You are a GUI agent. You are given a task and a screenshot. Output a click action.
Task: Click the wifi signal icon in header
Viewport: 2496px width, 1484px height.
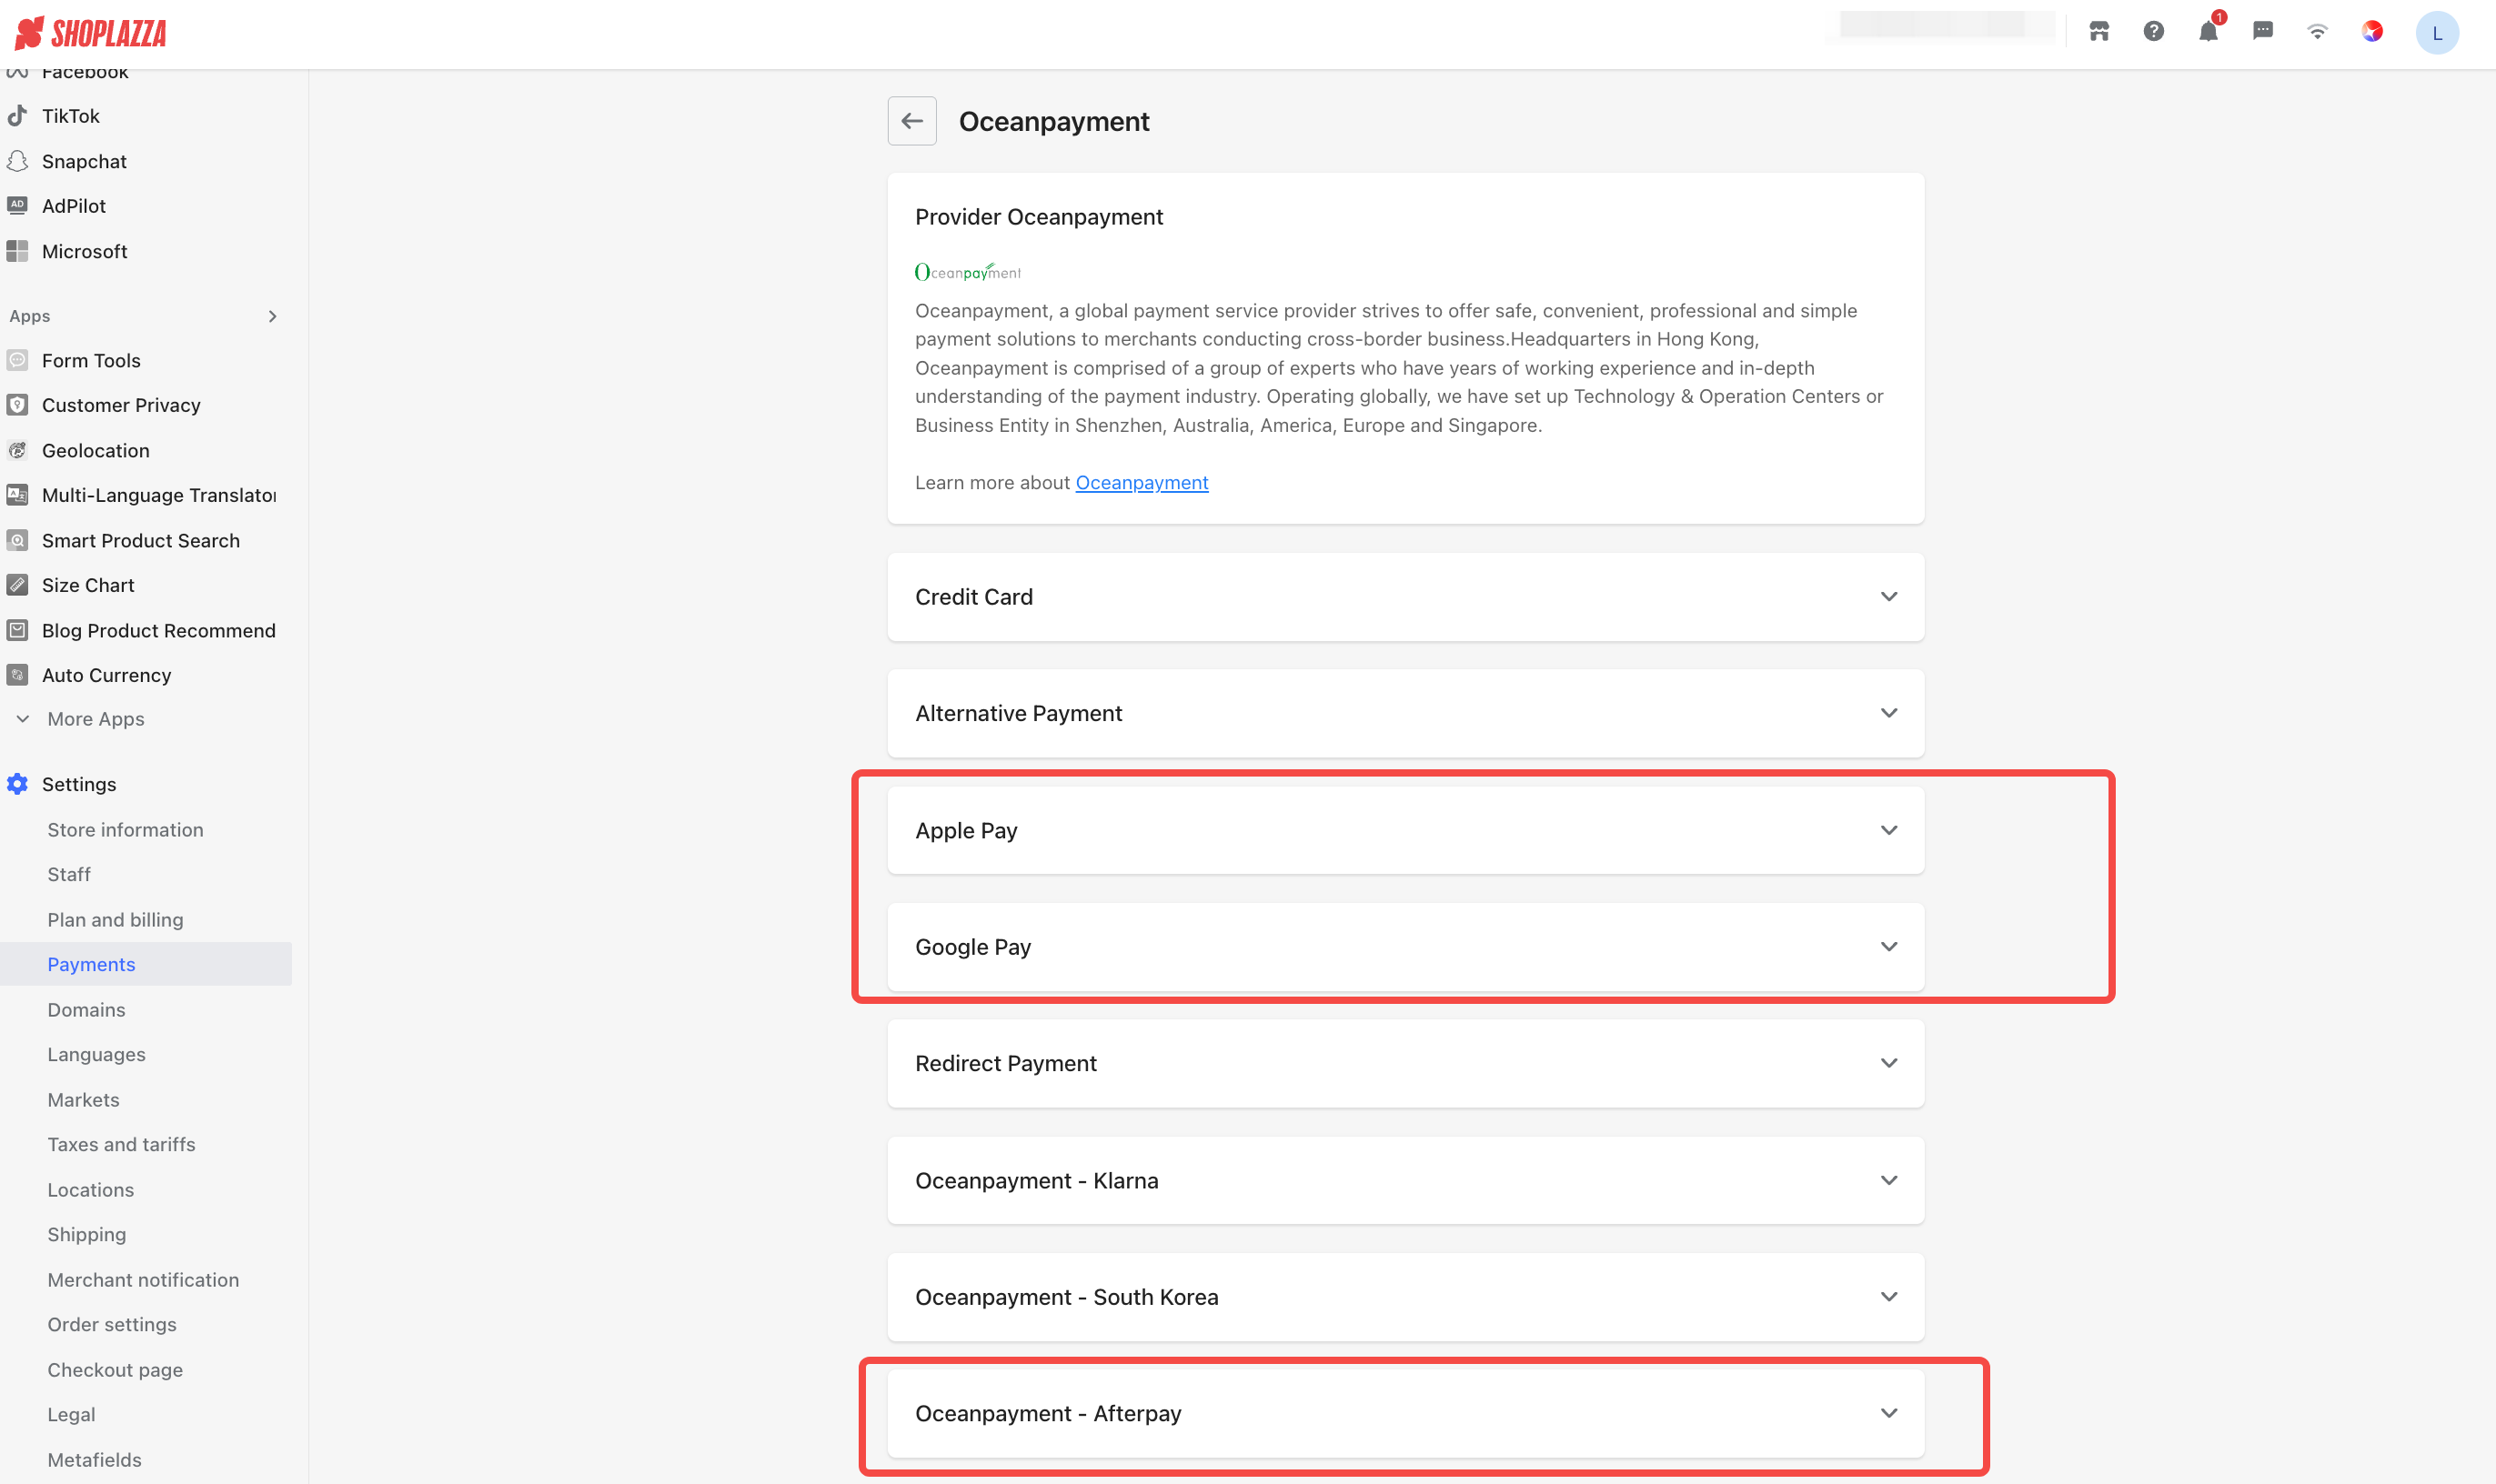coord(2317,32)
